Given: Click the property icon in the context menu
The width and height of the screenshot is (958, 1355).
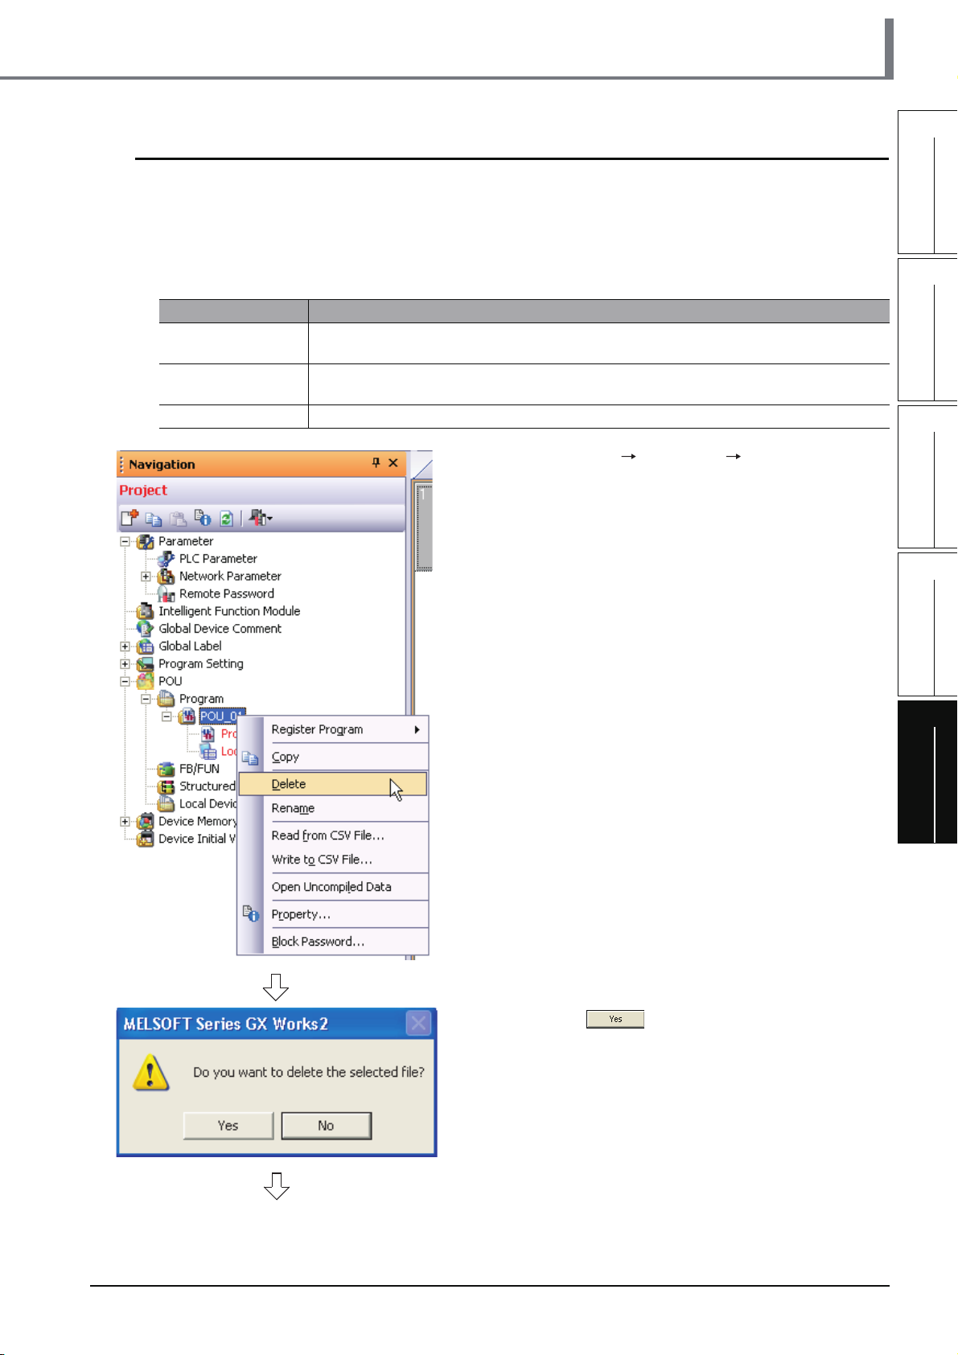Looking at the screenshot, I should coord(251,914).
